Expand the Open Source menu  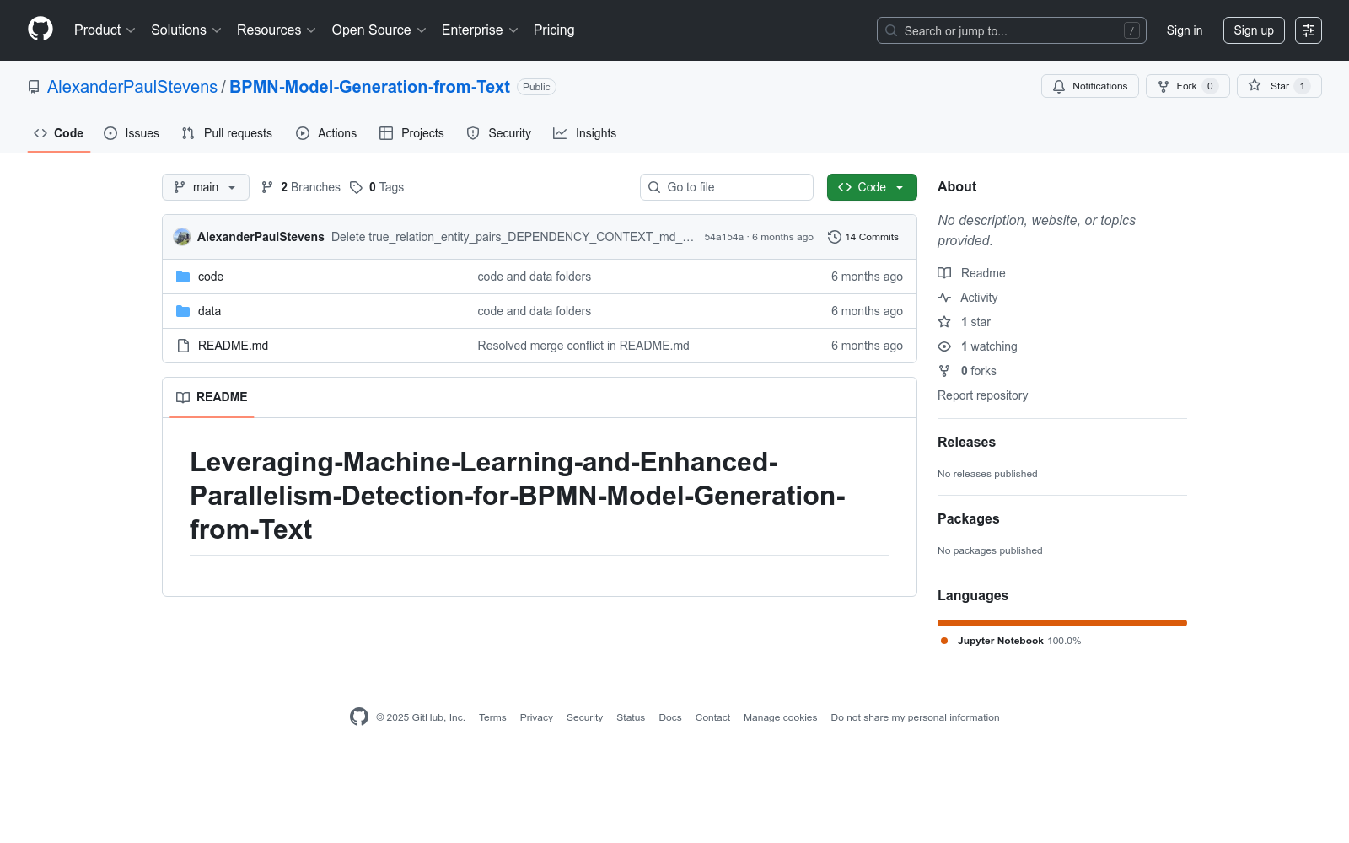pyautogui.click(x=379, y=30)
